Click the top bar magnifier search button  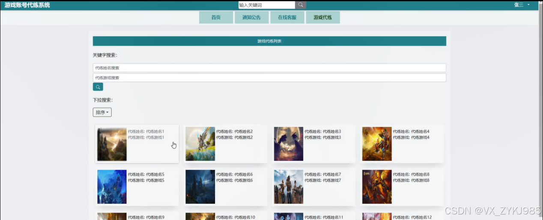(x=301, y=5)
